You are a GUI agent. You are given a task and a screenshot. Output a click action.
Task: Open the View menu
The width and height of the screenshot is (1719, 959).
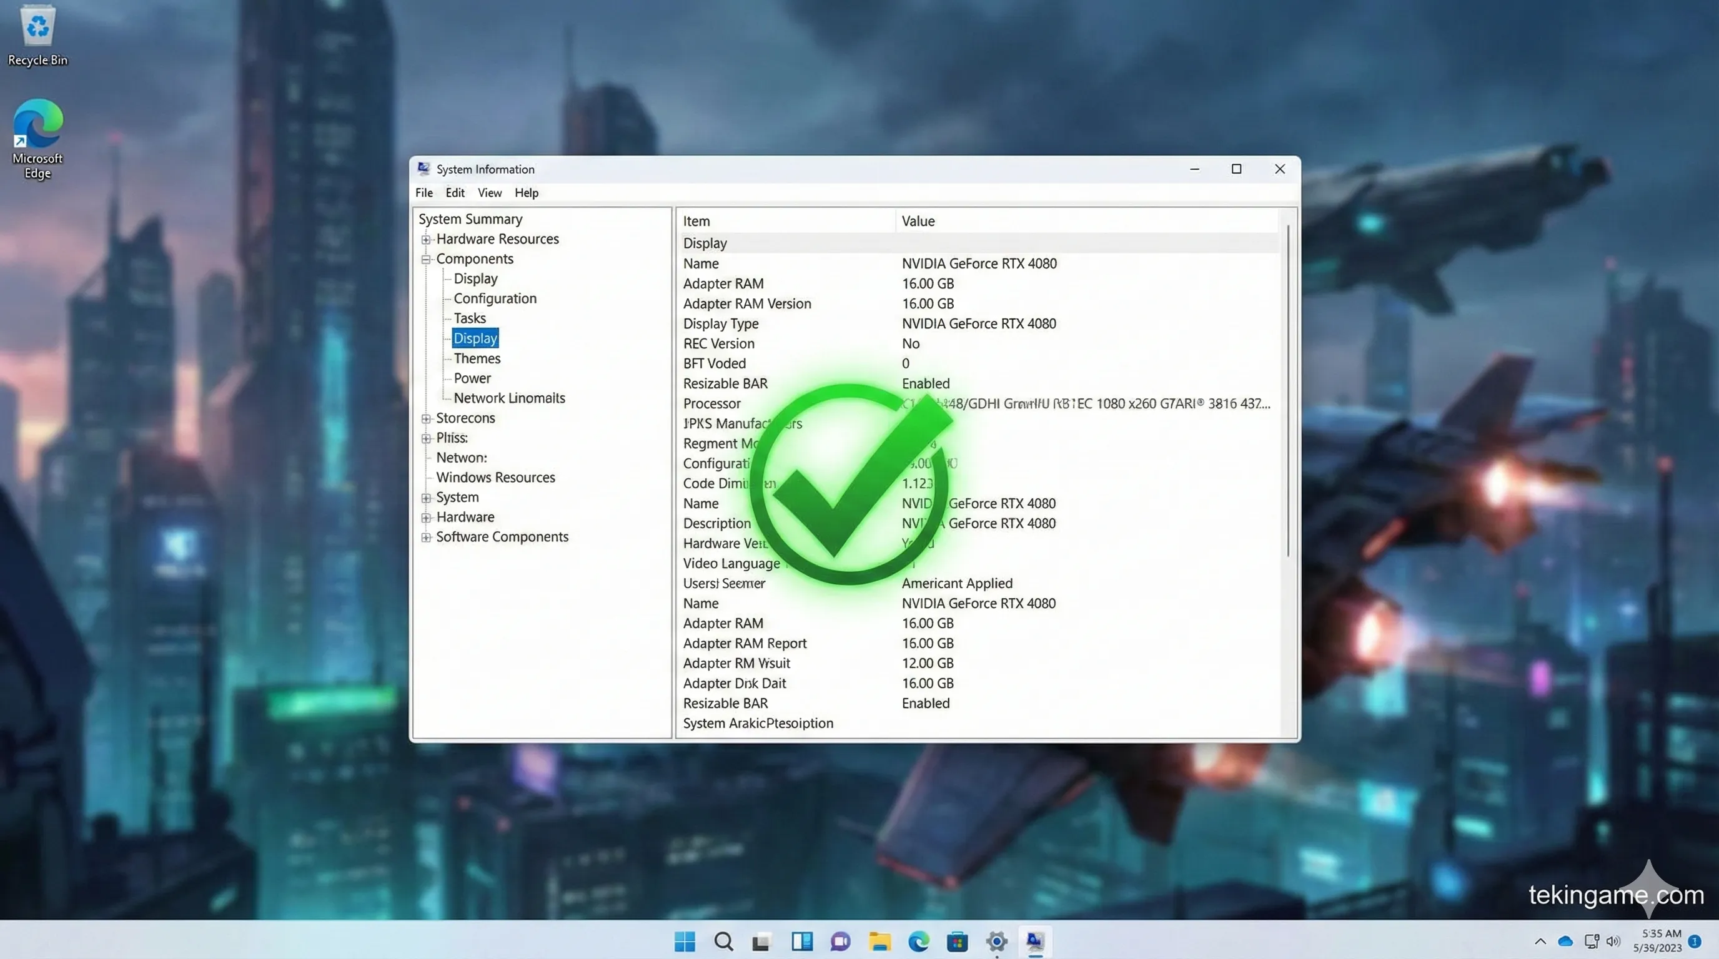(x=489, y=193)
